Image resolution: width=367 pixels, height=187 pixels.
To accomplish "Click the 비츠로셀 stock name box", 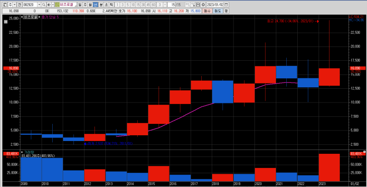I will [x=68, y=5].
